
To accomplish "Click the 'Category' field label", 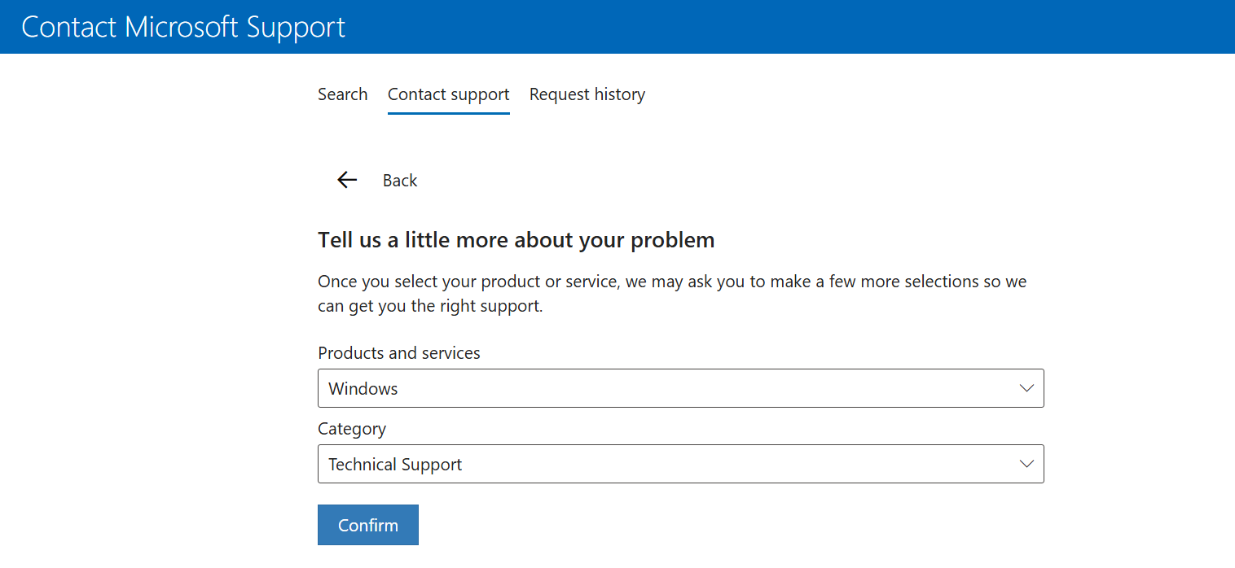I will pyautogui.click(x=352, y=429).
